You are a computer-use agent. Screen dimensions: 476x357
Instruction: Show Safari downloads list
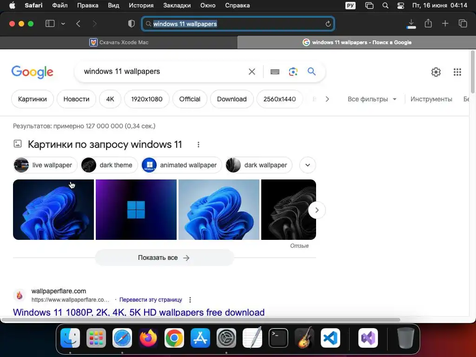click(x=411, y=24)
